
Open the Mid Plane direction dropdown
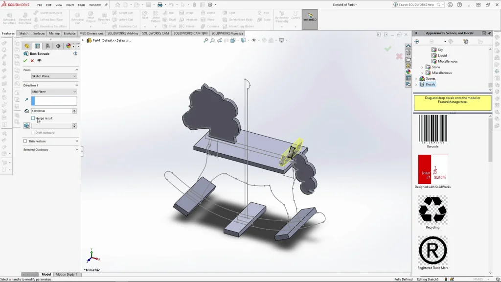click(54, 92)
